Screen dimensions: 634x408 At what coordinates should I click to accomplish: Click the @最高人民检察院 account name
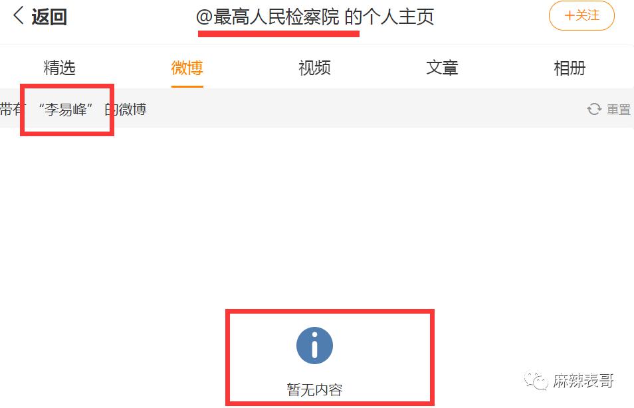[268, 17]
